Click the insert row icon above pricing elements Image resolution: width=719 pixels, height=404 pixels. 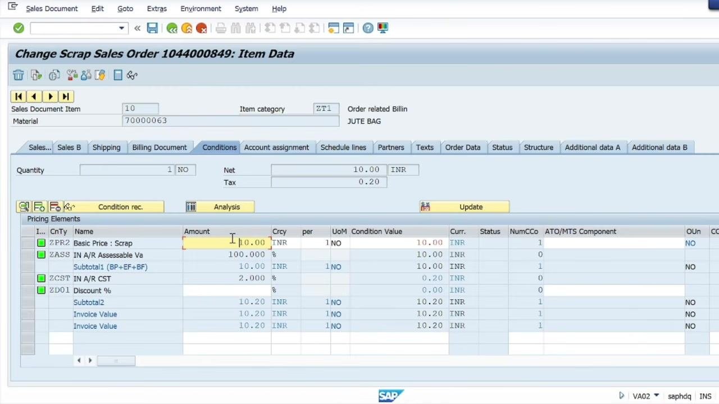point(39,207)
